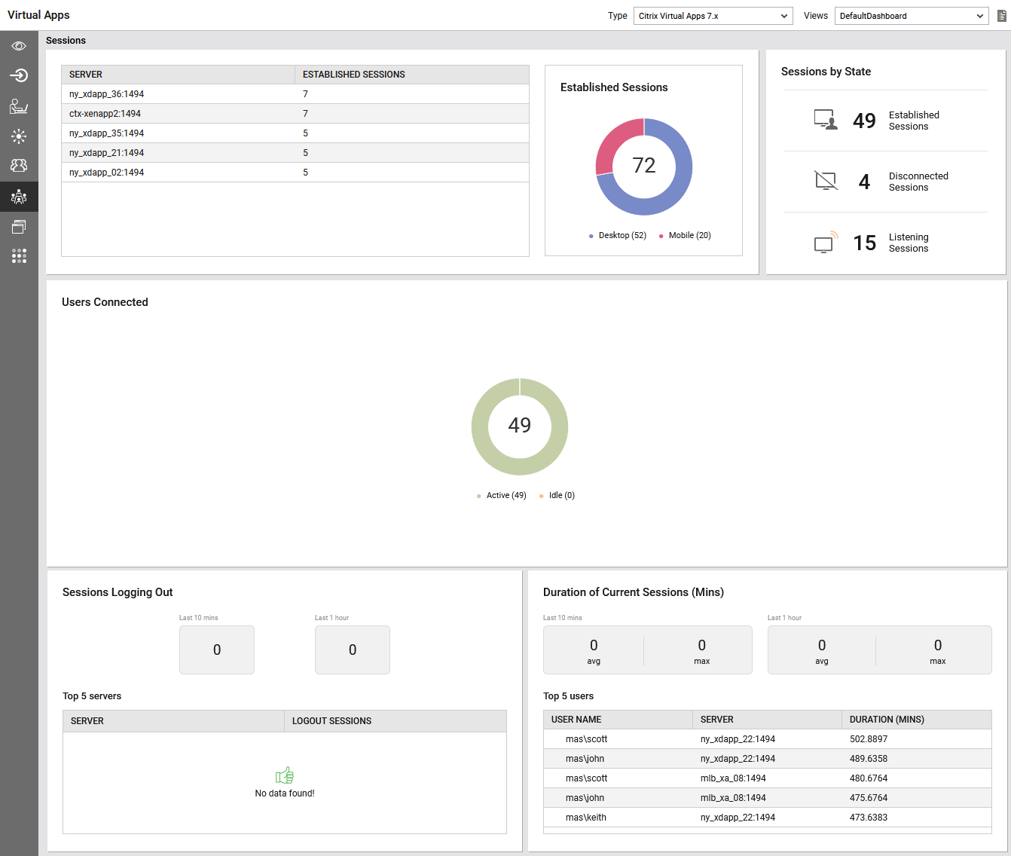The height and width of the screenshot is (856, 1011).
Task: Click the highlighted sessions meeting icon
Action: (x=19, y=197)
